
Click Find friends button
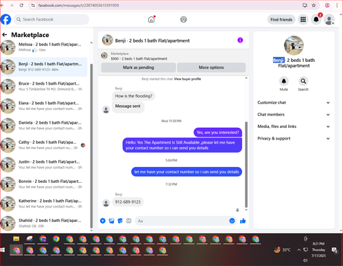[281, 20]
